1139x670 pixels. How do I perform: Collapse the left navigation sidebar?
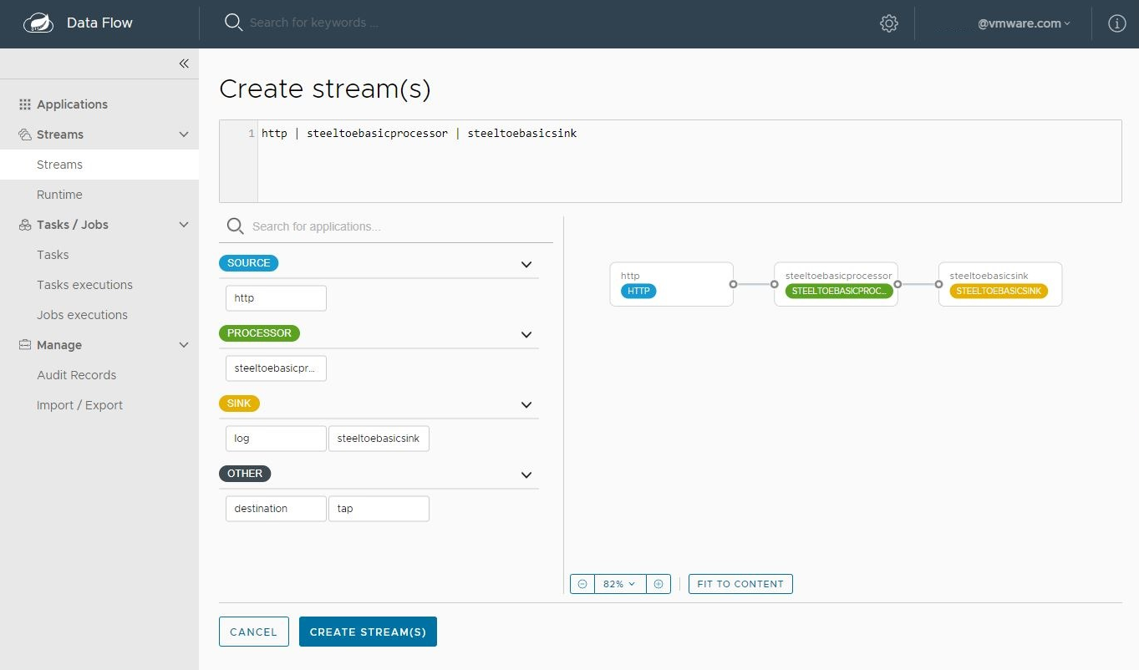(x=184, y=63)
